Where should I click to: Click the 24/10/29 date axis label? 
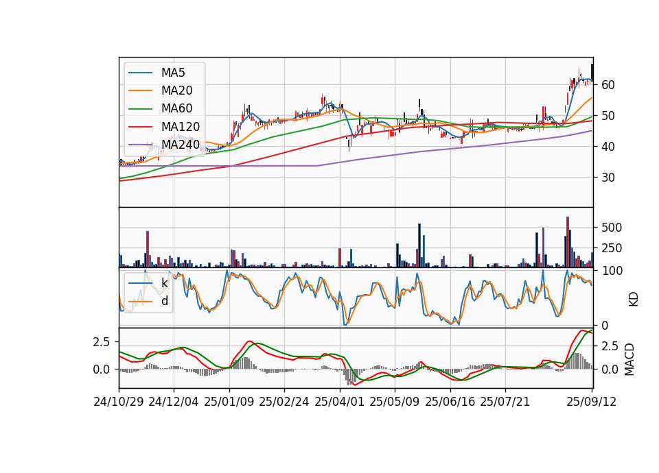[x=119, y=402]
